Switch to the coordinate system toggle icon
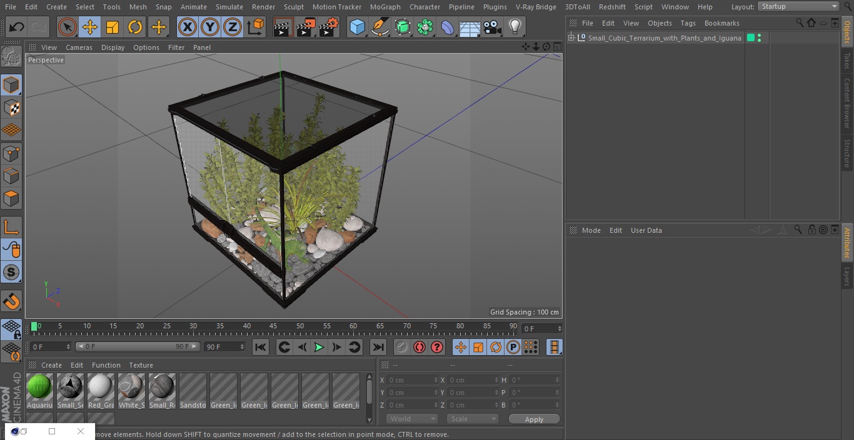Screen dimensions: 854x440 [x=256, y=27]
